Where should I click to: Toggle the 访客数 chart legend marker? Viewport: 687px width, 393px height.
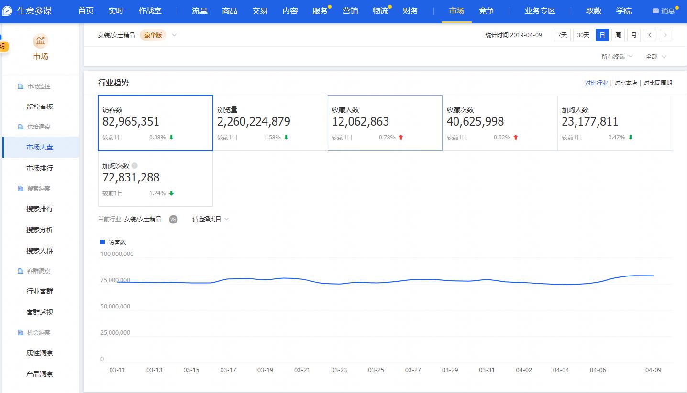[102, 242]
